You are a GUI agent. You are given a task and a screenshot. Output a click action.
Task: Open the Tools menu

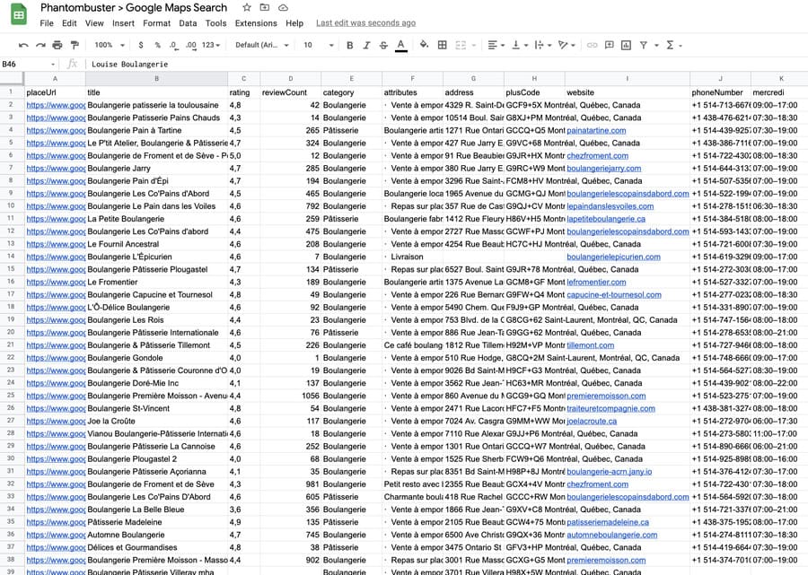(x=215, y=23)
